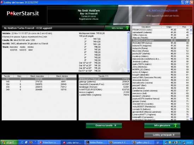Click down arrow of player list scrollbar
Screen dimensions: 194x145
(x=191, y=119)
